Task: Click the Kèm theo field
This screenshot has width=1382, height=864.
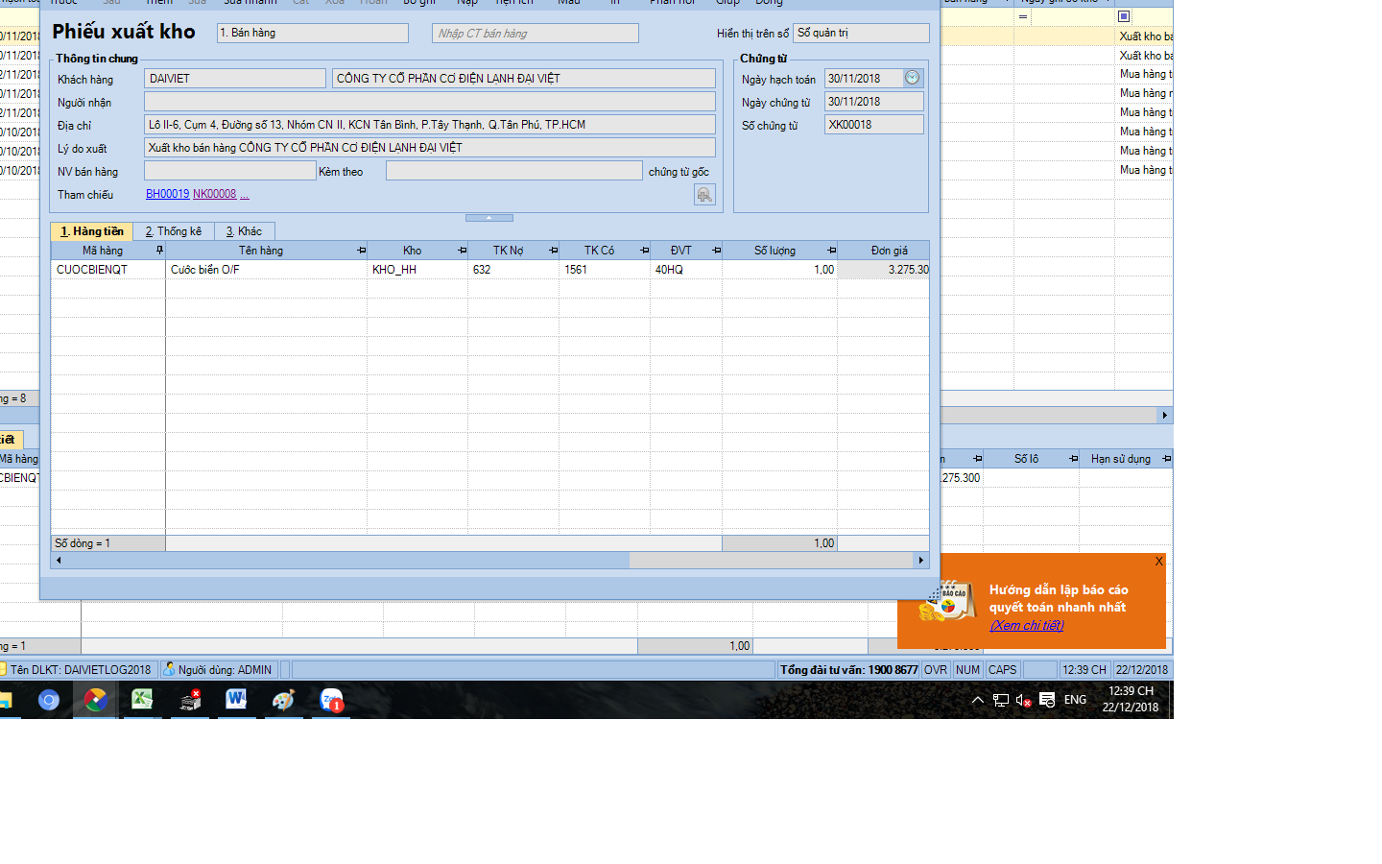Action: pos(514,171)
